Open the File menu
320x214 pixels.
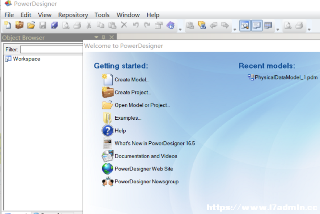(x=9, y=15)
